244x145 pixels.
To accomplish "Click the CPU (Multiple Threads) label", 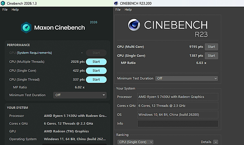I will [x=27, y=62].
